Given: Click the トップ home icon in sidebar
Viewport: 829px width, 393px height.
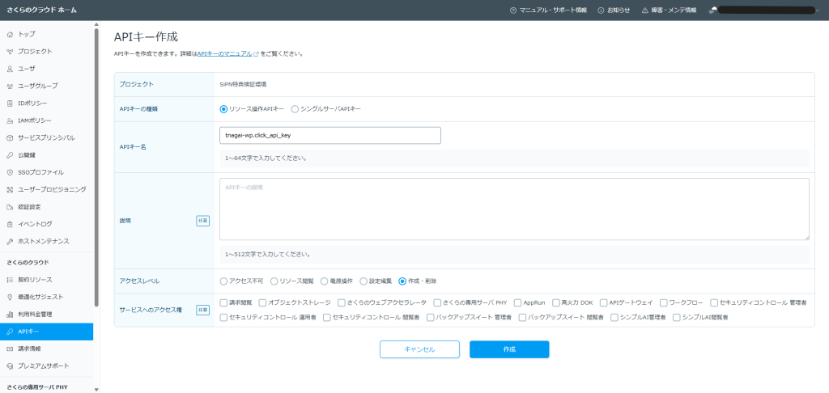Looking at the screenshot, I should pyautogui.click(x=10, y=34).
